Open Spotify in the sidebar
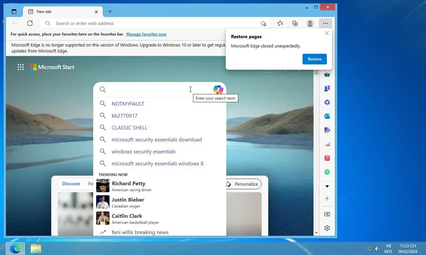Viewport: 426px width, 255px height. [327, 172]
